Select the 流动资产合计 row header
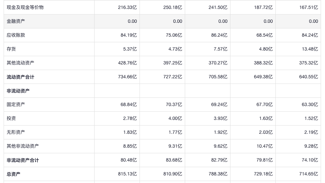Image resolution: width=325 pixels, height=183 pixels. 20,77
